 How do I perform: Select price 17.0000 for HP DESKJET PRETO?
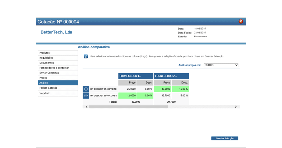tap(162, 89)
